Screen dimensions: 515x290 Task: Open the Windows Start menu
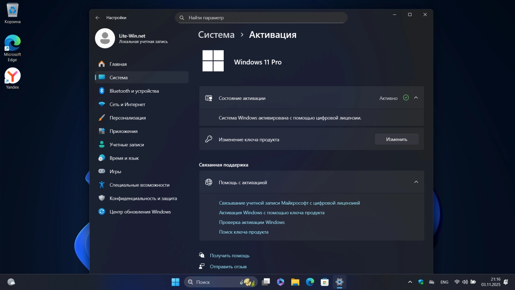175,282
